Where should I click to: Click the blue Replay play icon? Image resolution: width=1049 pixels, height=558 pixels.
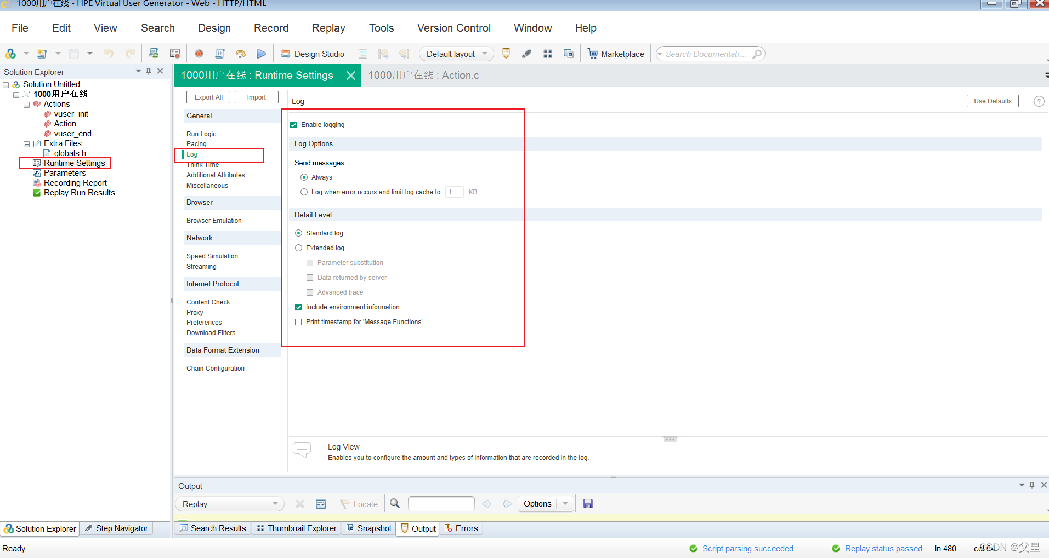tap(262, 54)
